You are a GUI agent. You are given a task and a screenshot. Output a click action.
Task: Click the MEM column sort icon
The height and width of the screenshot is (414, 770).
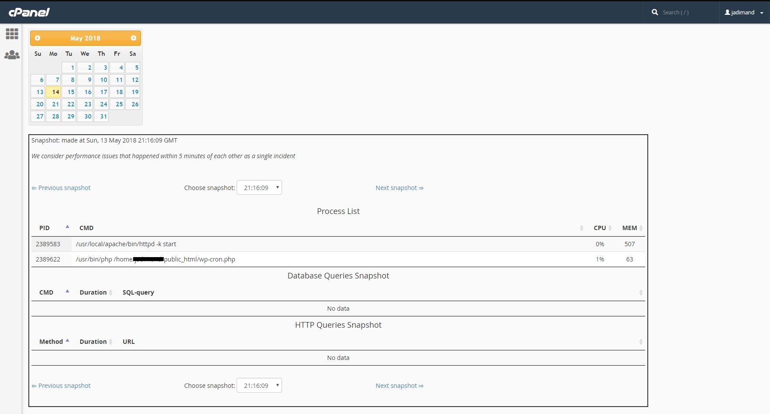pos(642,228)
